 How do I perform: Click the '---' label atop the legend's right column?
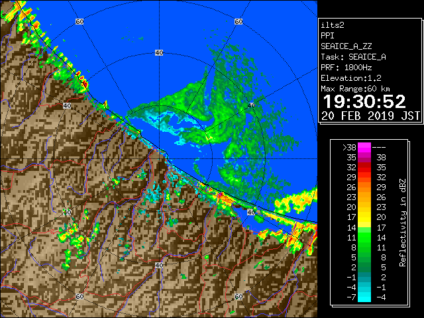tap(379, 148)
